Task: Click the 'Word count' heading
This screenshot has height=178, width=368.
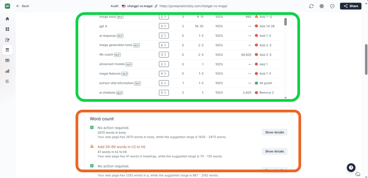Action: click(x=102, y=119)
